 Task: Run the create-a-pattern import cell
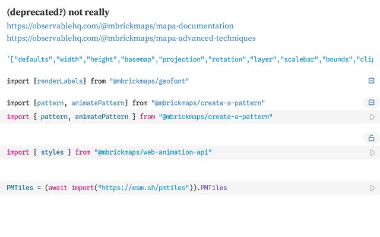(x=372, y=117)
